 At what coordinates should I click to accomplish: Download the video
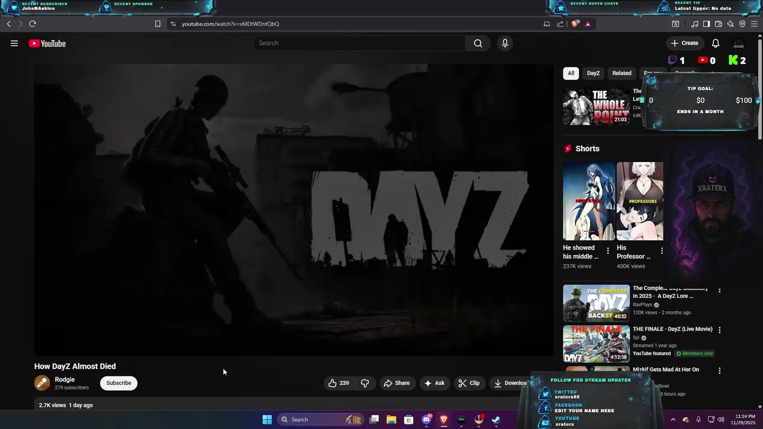pos(510,383)
